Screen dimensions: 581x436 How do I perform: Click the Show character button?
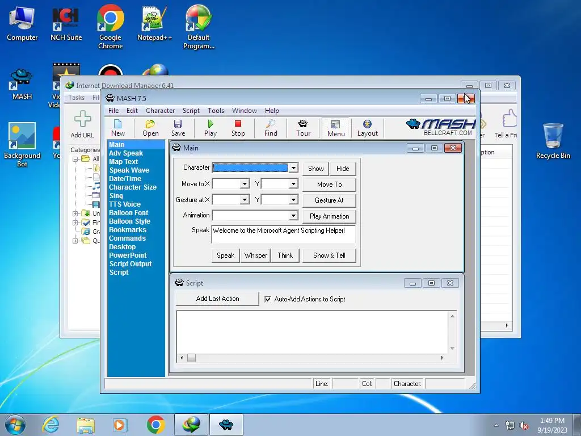[x=315, y=168]
